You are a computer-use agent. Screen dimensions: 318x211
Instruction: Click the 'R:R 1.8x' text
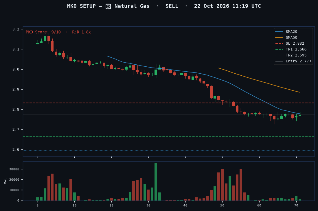pyautogui.click(x=81, y=32)
